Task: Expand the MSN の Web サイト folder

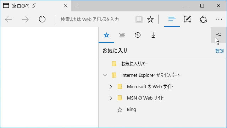Action: pos(111,98)
